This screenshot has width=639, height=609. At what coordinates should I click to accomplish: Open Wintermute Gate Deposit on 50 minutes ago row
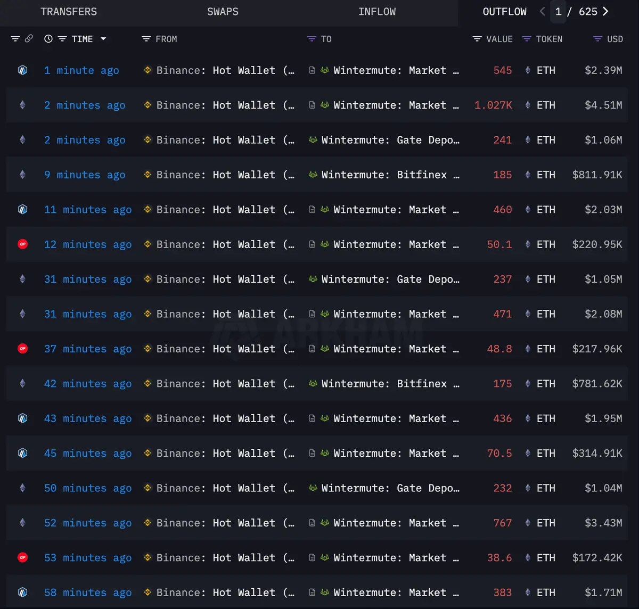[x=390, y=488]
